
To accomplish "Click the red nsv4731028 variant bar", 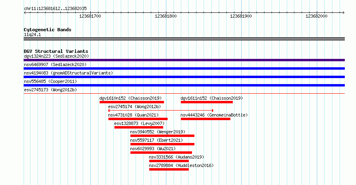I will click(x=138, y=119).
